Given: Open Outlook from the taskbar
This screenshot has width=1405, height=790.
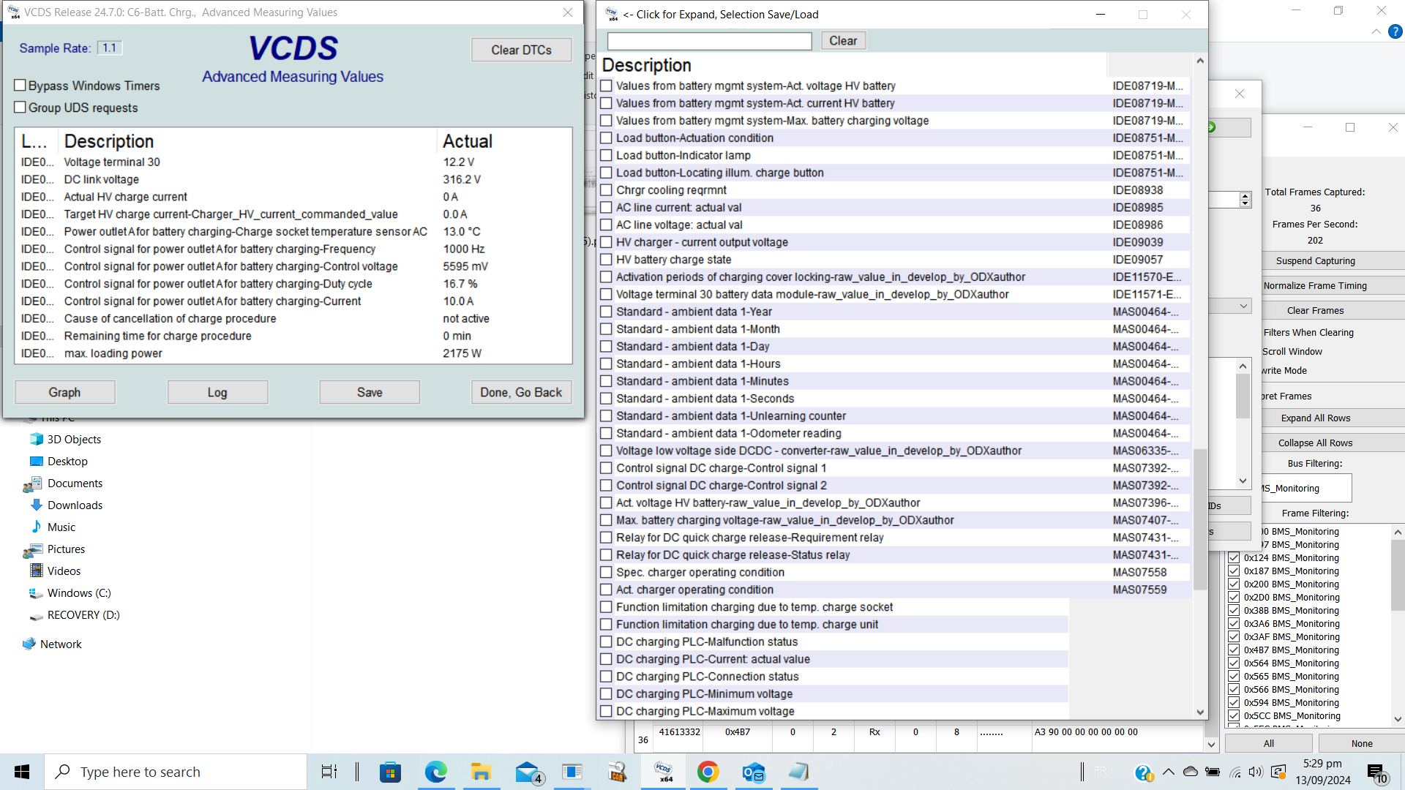Looking at the screenshot, I should tap(753, 772).
